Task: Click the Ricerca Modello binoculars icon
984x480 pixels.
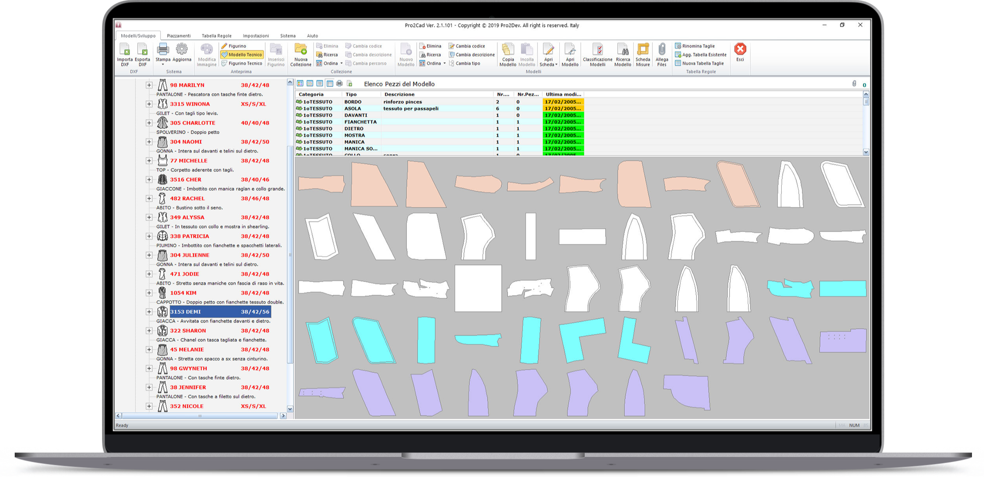Action: point(623,49)
